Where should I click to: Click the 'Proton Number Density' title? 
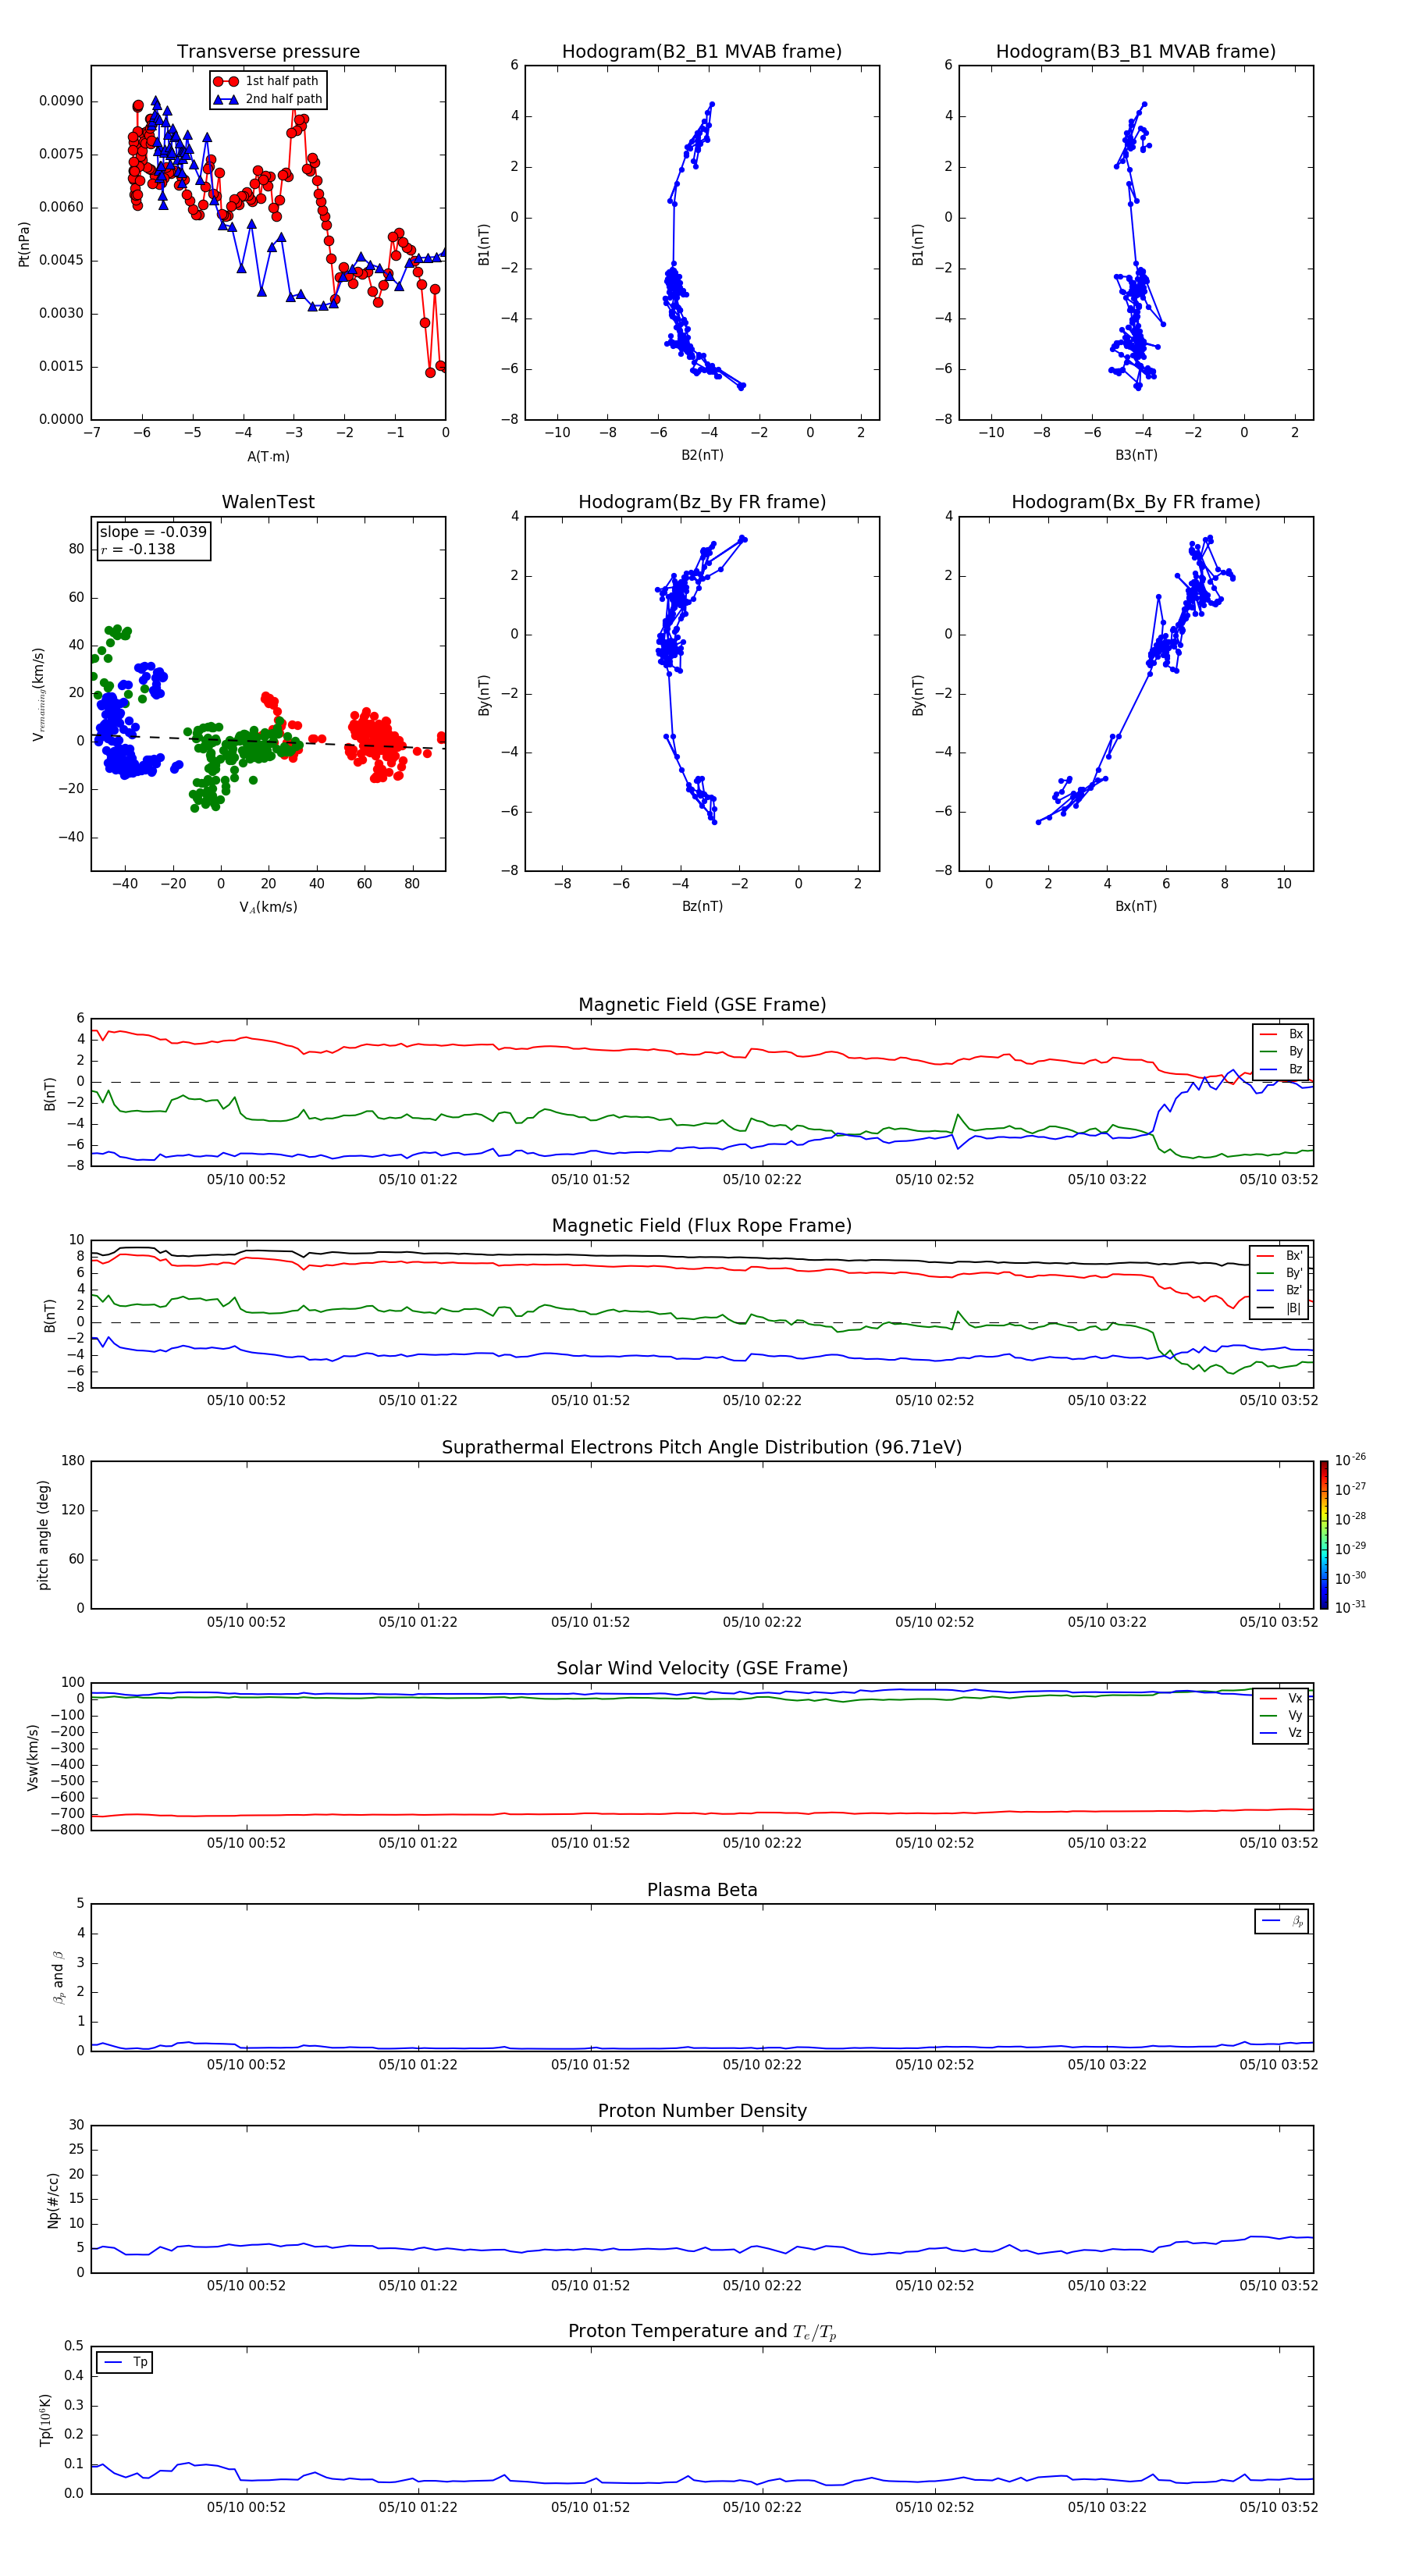(702, 2111)
